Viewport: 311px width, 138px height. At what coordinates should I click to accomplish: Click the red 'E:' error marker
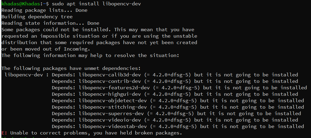point(4,133)
